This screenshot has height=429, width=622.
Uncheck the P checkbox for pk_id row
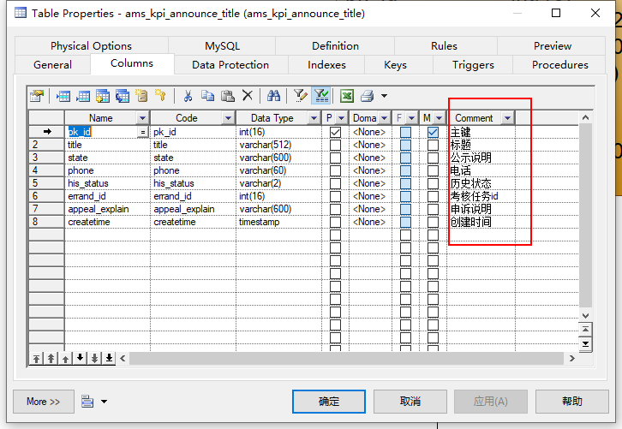click(335, 132)
